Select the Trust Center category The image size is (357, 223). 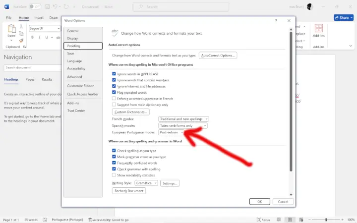(x=83, y=111)
